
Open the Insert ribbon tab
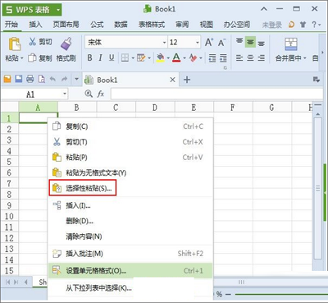pyautogui.click(x=35, y=25)
